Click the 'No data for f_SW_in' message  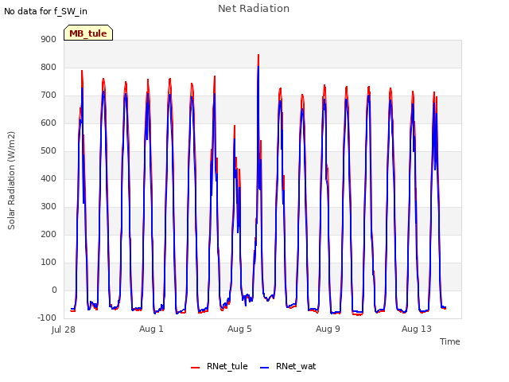coord(45,11)
